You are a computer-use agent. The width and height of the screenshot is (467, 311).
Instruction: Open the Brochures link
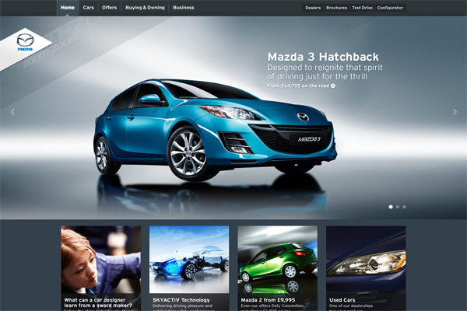click(x=337, y=8)
